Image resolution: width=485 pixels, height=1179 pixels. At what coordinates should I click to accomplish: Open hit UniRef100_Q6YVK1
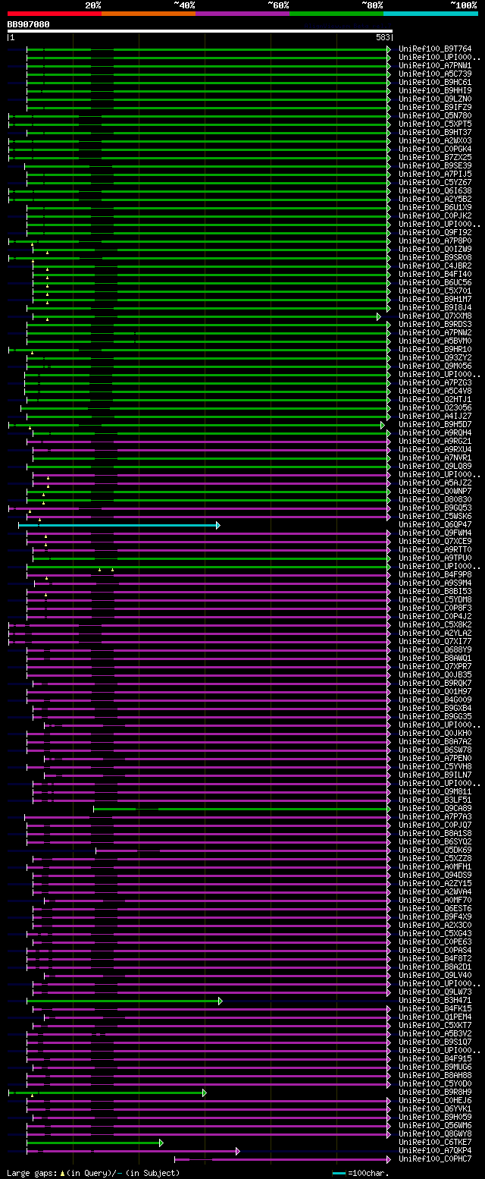(435, 1109)
